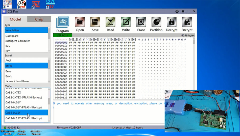Select CAS3-0L01Y model entry
The height and width of the screenshot is (136, 240).
[13, 102]
